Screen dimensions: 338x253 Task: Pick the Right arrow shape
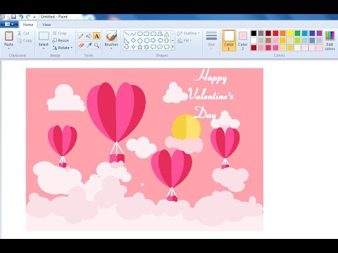point(154,40)
